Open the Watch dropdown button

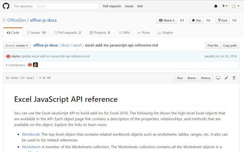167,20
